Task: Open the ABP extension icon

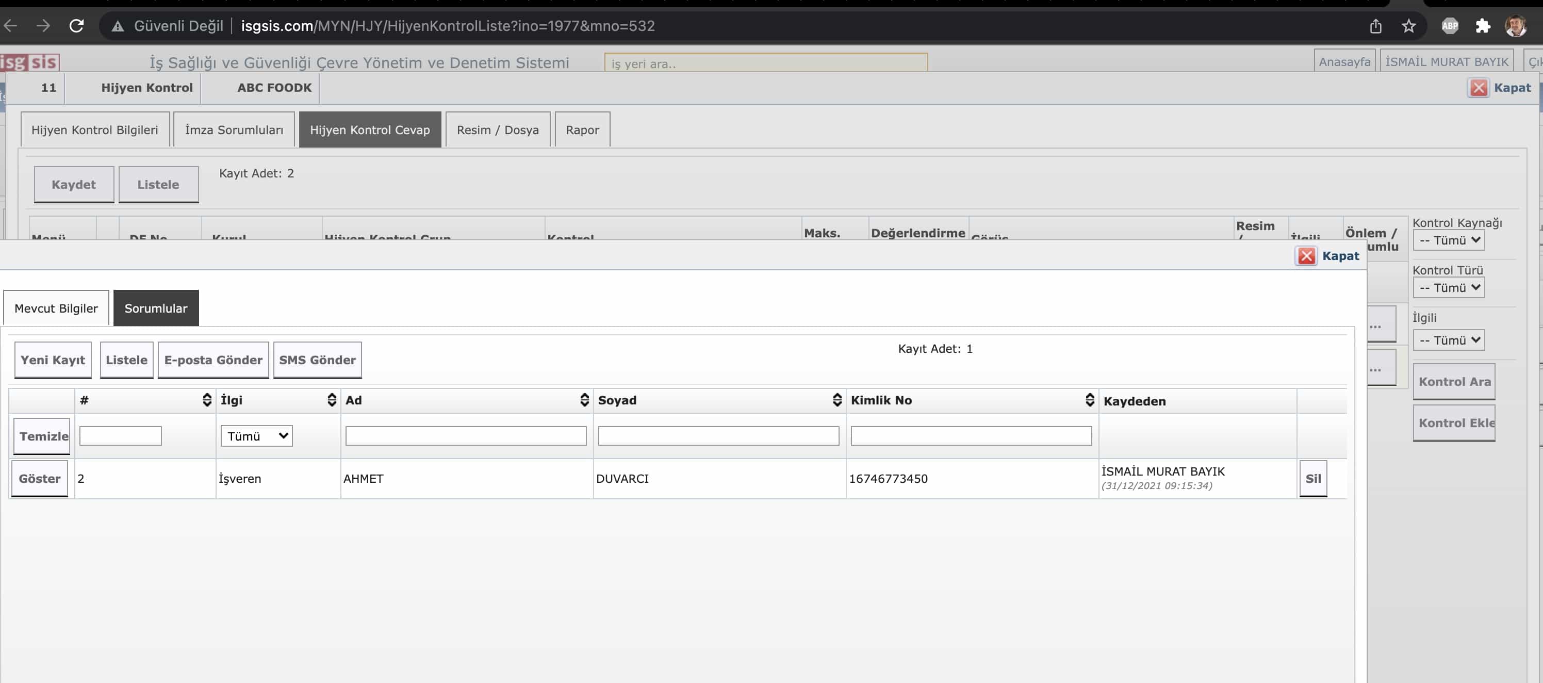Action: click(x=1450, y=26)
